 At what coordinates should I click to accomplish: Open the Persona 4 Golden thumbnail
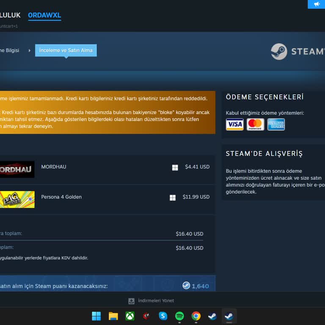click(x=17, y=199)
